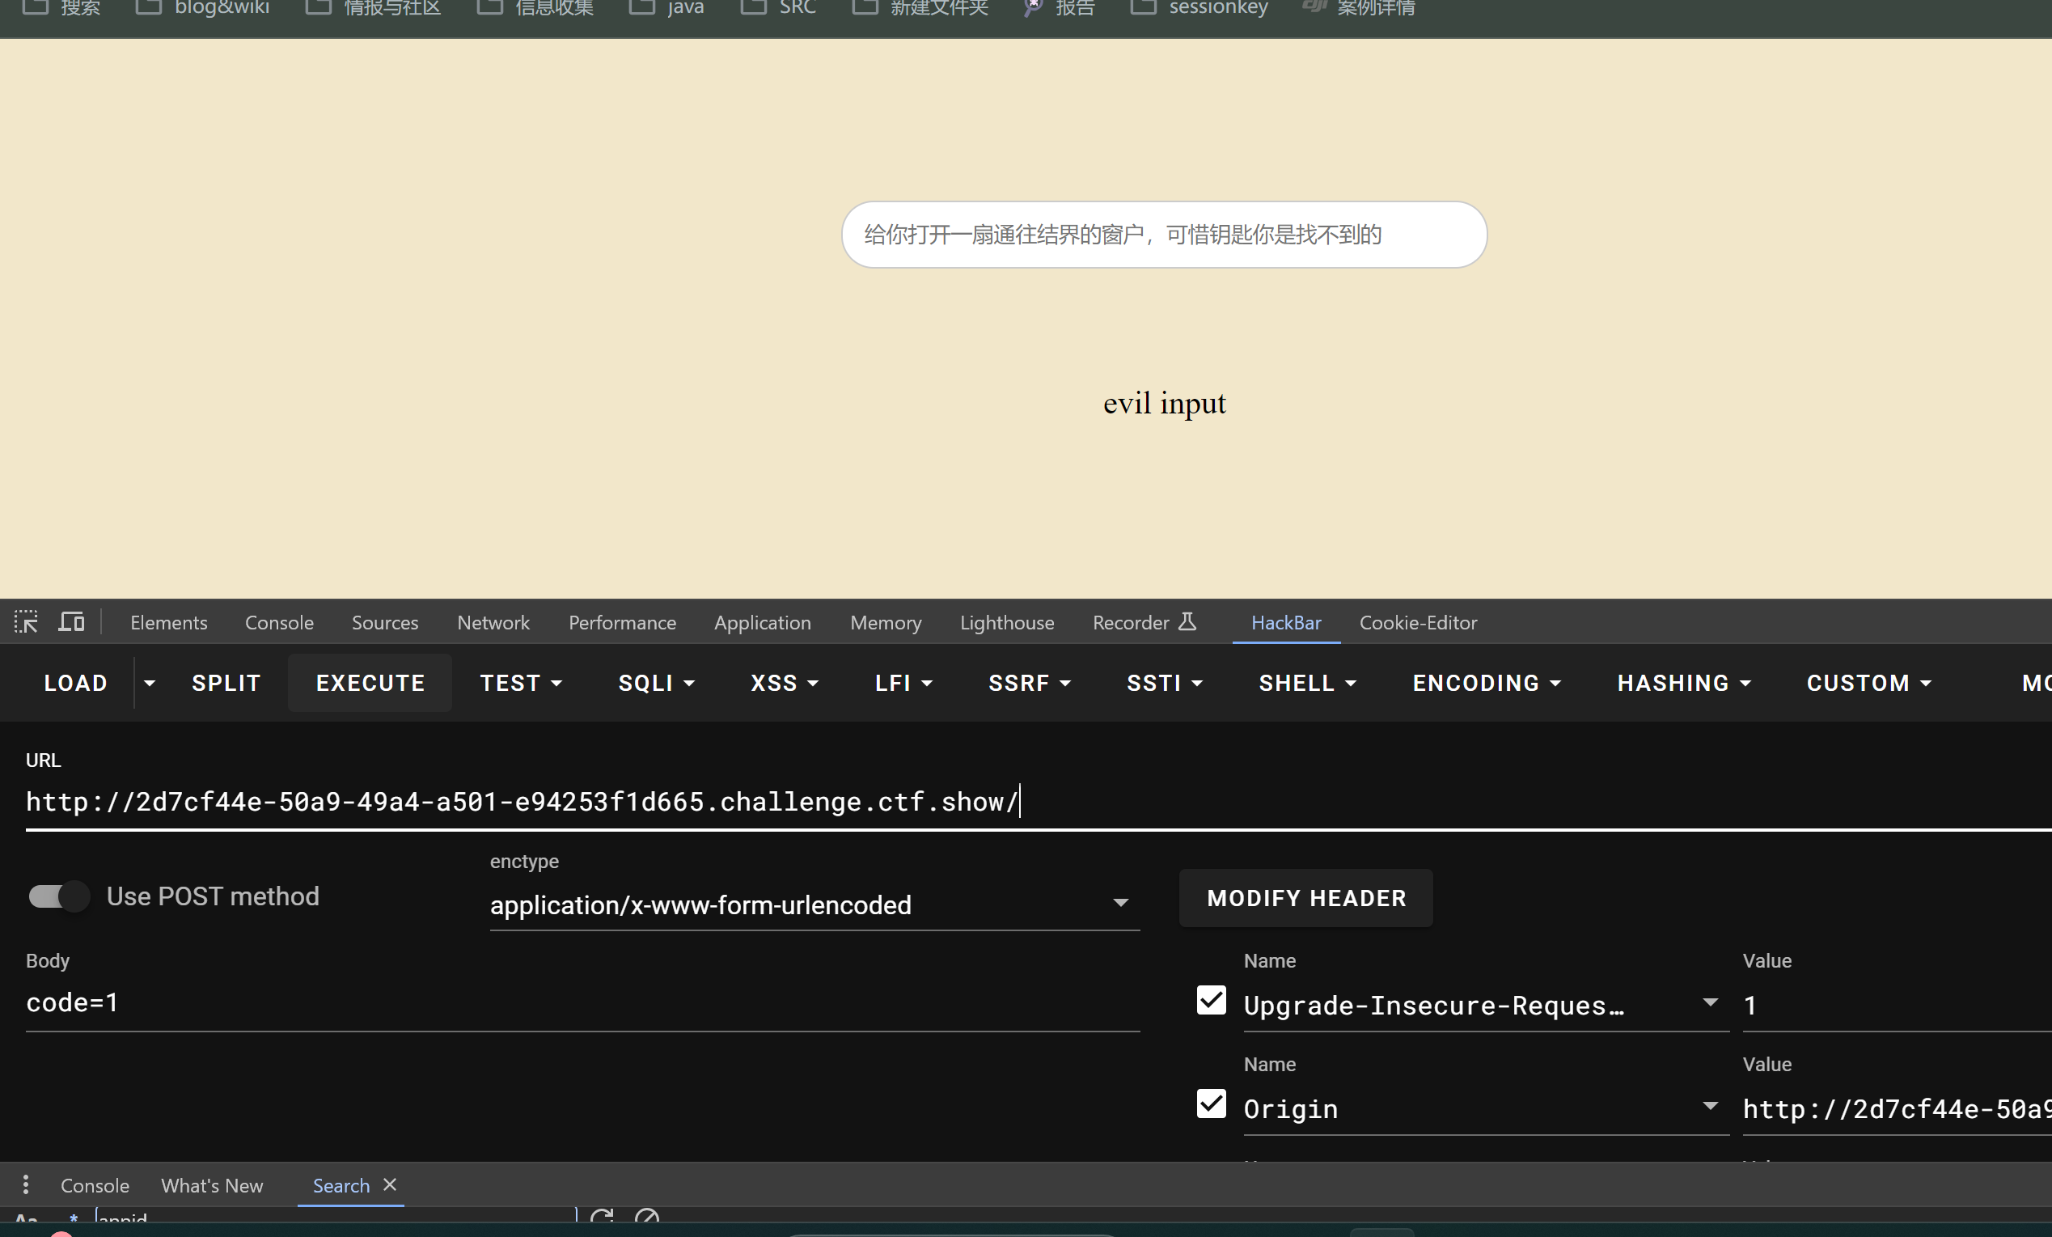Open the SSTI dropdown menu
This screenshot has height=1237, width=2052.
[1164, 683]
